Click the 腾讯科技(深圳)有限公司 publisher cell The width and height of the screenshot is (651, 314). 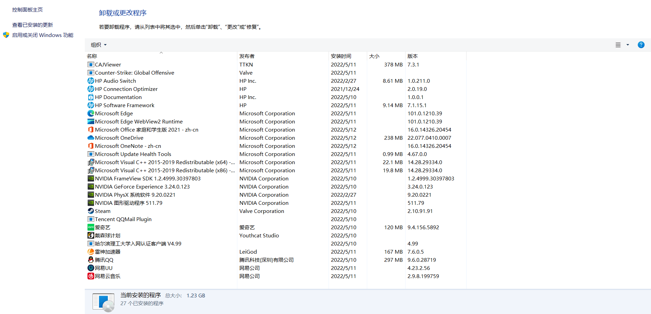(267, 260)
